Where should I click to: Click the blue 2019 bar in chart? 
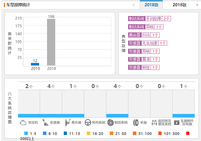click(35, 64)
